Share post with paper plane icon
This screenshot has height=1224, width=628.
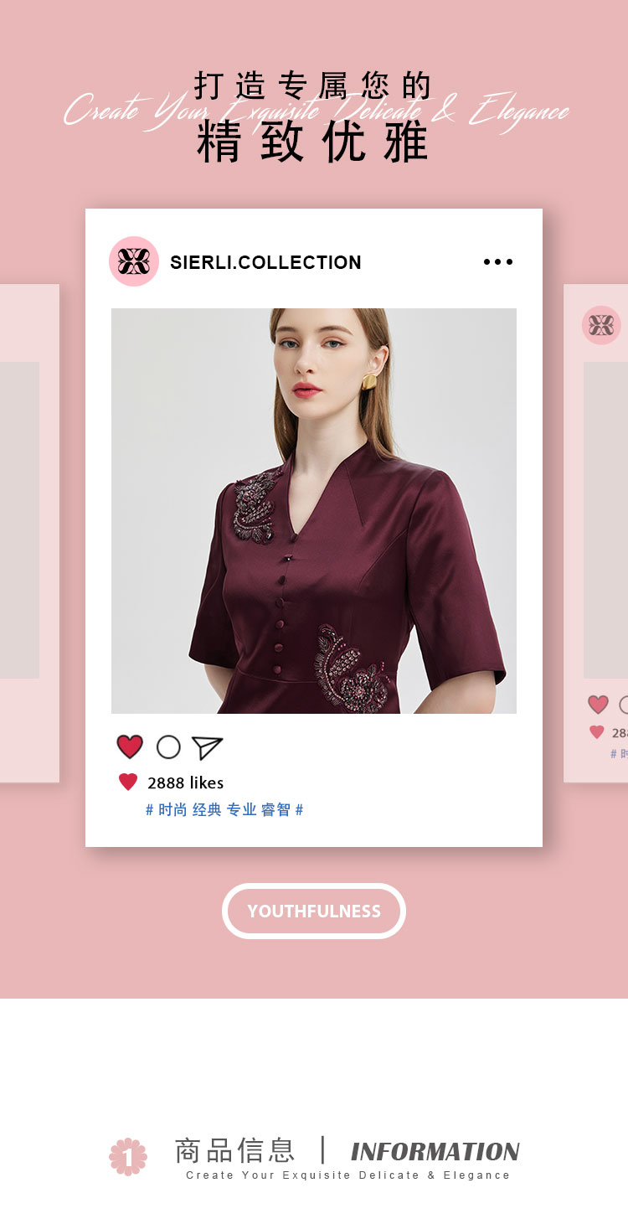pyautogui.click(x=207, y=747)
